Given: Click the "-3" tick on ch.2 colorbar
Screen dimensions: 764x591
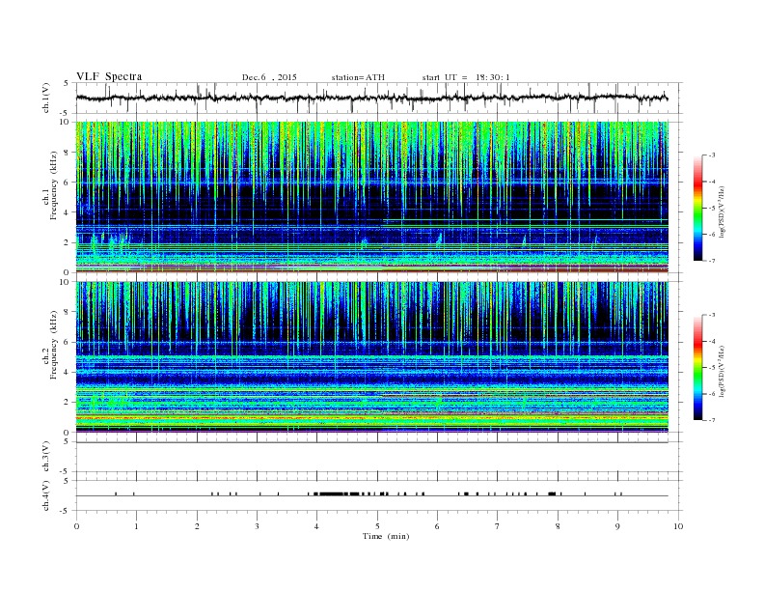Looking at the screenshot, I should point(712,315).
